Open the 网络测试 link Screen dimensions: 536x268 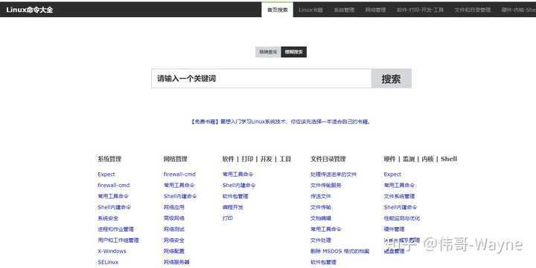174,229
